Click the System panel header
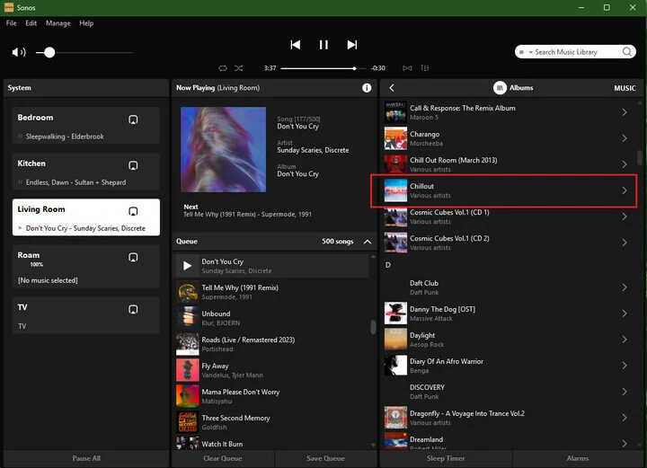647x468 pixels. click(x=86, y=88)
